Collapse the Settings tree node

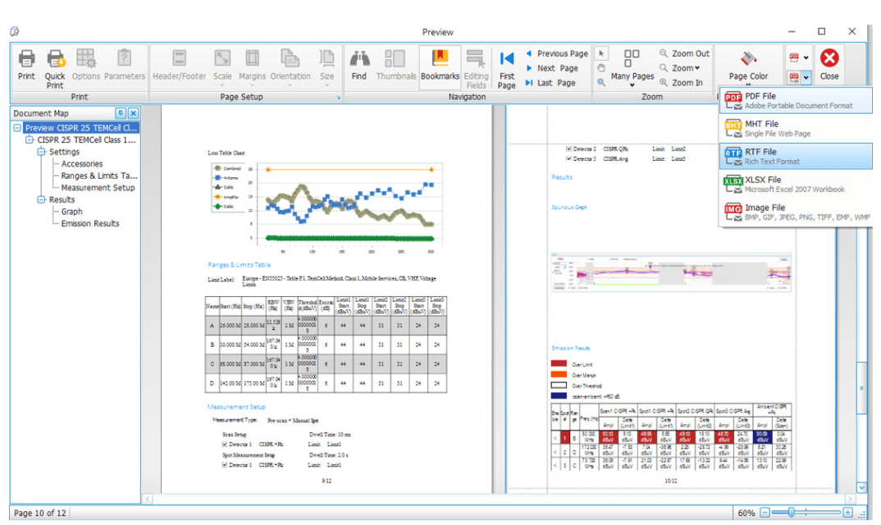[x=41, y=152]
